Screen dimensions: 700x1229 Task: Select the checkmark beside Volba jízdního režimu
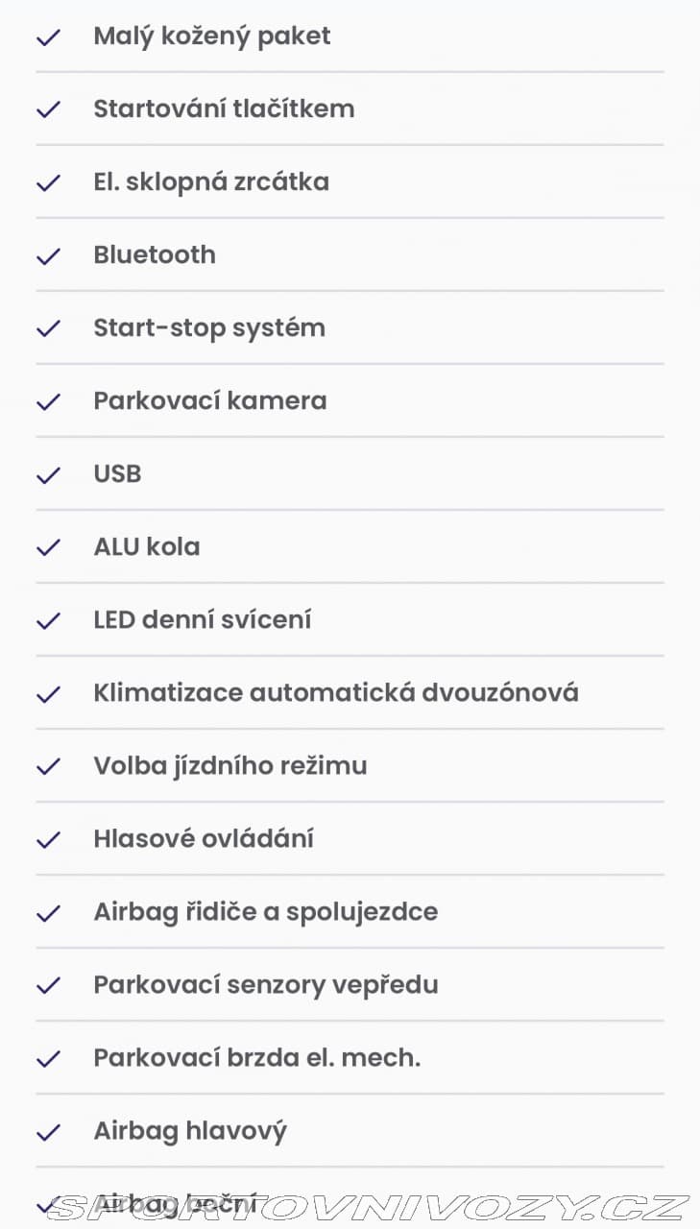pyautogui.click(x=48, y=766)
